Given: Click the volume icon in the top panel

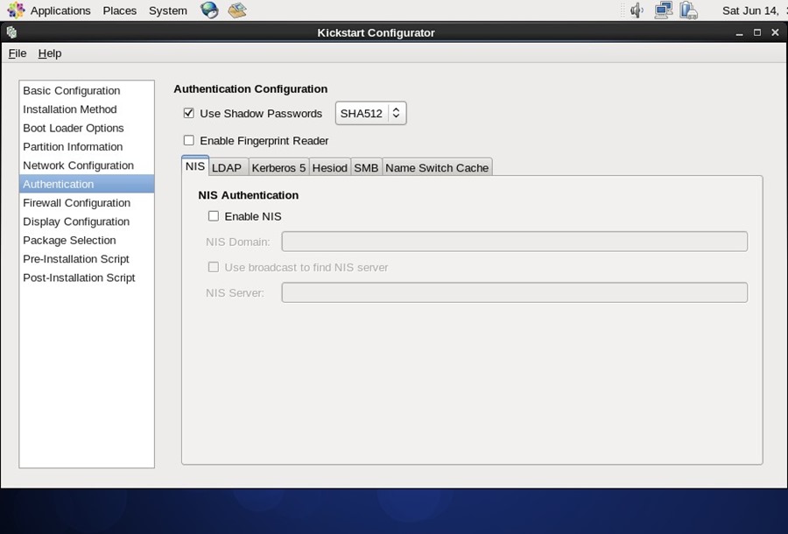Looking at the screenshot, I should (x=636, y=10).
